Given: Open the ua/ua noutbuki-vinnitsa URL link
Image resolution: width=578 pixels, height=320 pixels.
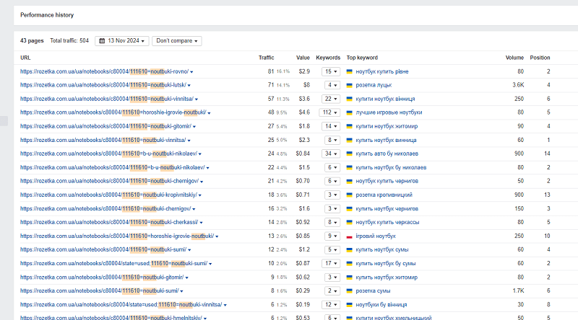Looking at the screenshot, I should (107, 99).
